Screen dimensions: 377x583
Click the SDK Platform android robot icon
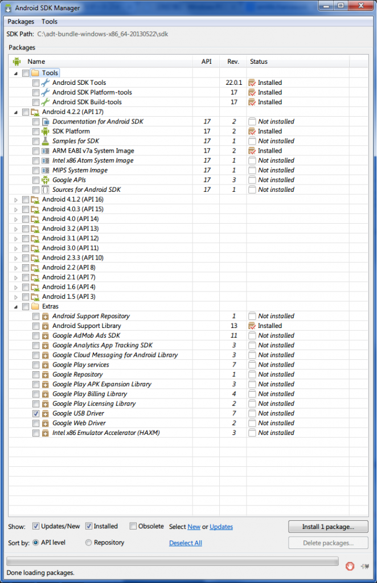point(46,132)
